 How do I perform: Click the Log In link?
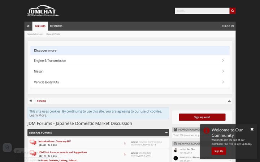pyautogui.click(x=227, y=26)
